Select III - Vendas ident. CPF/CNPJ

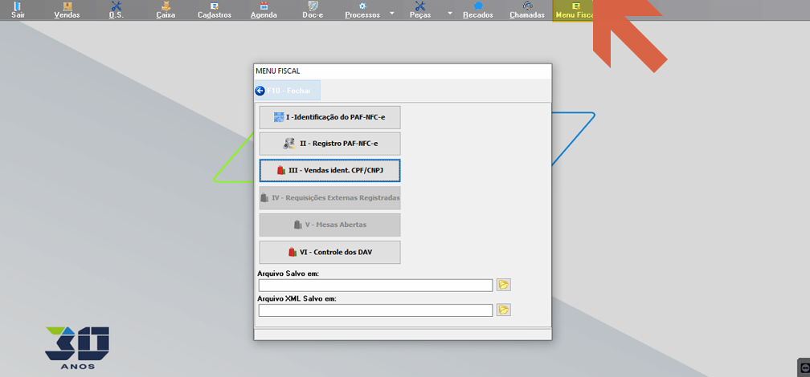click(x=329, y=170)
